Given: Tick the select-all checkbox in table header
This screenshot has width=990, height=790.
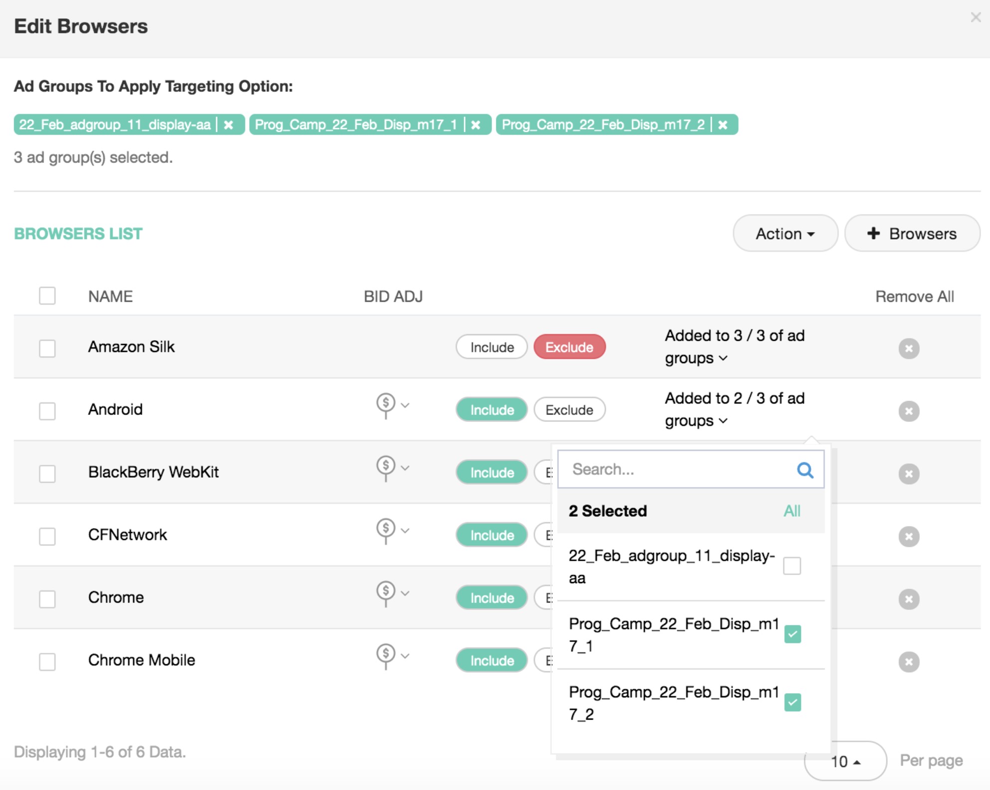Looking at the screenshot, I should point(47,296).
